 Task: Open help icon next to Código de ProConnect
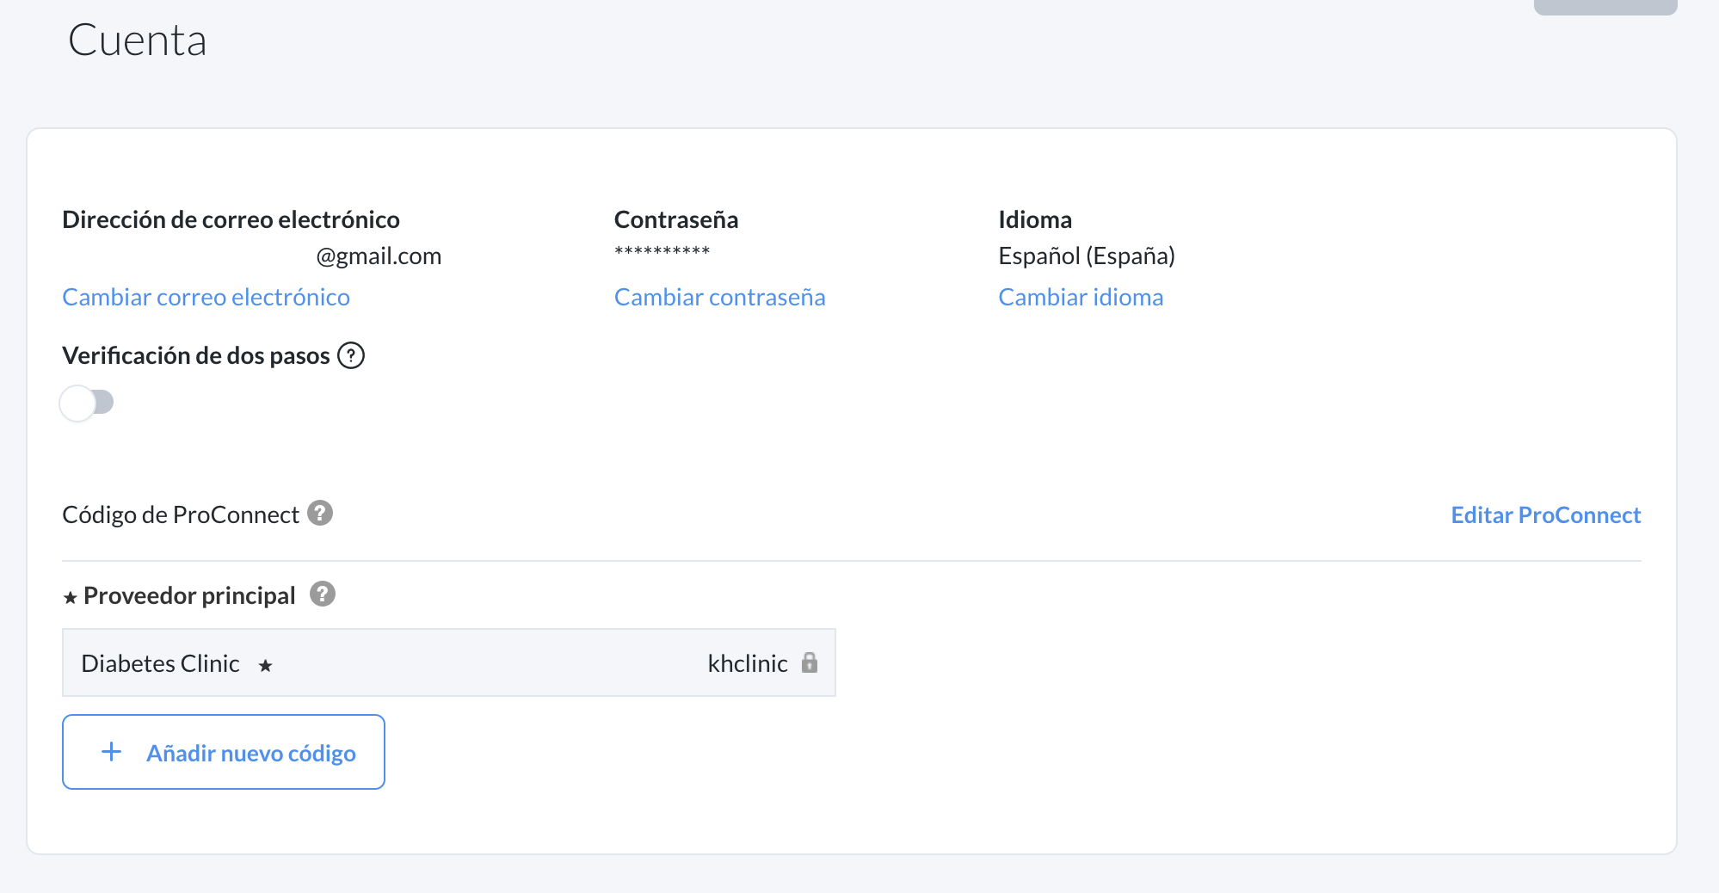pyautogui.click(x=320, y=513)
